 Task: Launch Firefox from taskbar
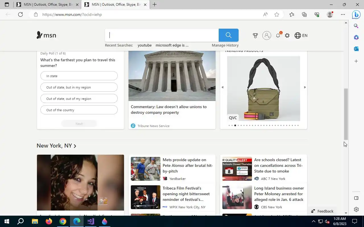click(49, 221)
